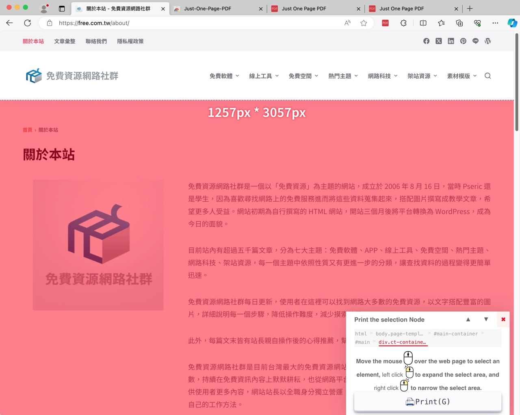Add page to favorites star
Screen dimensions: 520x415
coord(364,23)
